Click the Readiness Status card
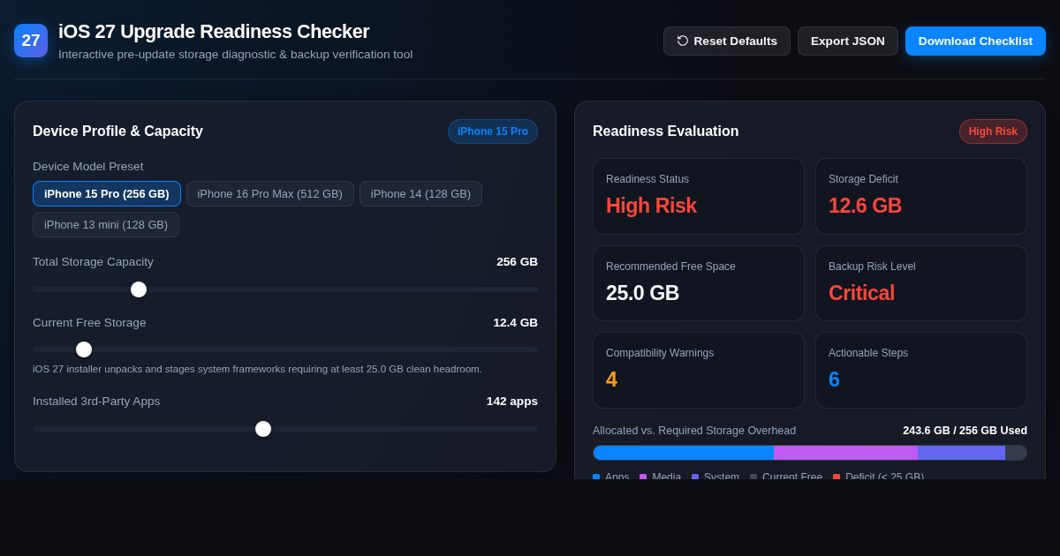 pos(699,196)
